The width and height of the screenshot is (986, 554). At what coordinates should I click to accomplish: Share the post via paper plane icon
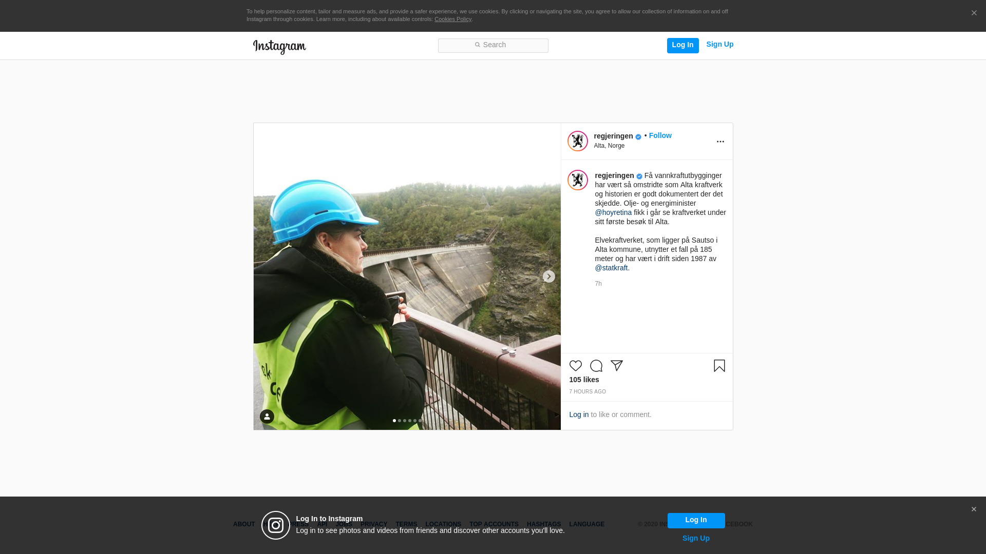point(617,366)
